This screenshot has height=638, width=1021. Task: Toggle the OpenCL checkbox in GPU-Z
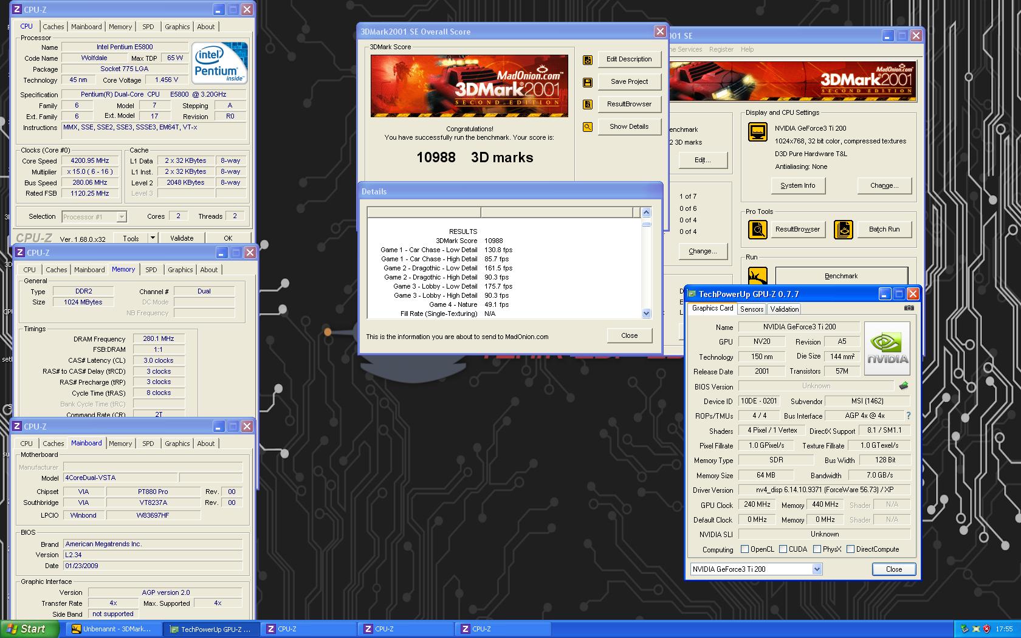click(744, 549)
